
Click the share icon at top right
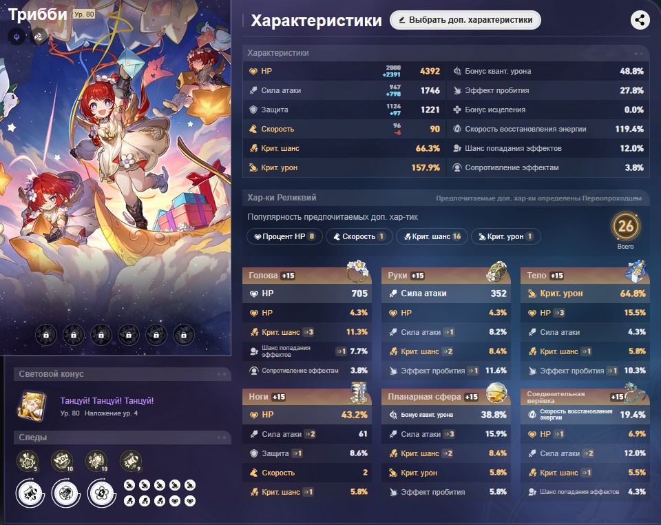click(x=640, y=20)
